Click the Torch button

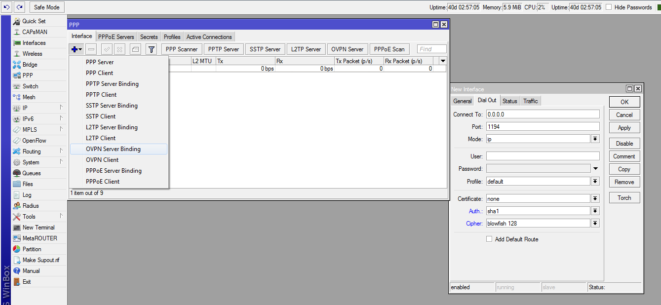[624, 198]
